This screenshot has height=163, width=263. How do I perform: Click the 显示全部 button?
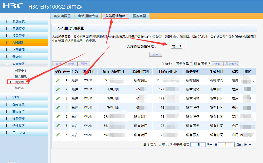[x=232, y=64]
